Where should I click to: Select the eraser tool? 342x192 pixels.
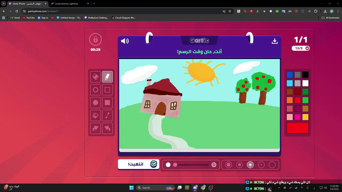[95, 77]
